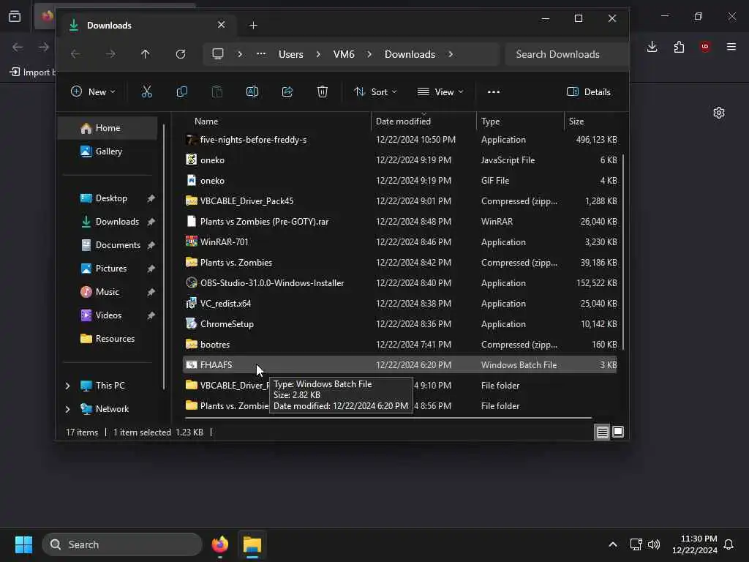This screenshot has width=749, height=562.
Task: Select Plants vs Zombies (Pre-GOTY).rar
Action: (400, 222)
